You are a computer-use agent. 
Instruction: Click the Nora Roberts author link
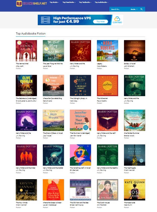[x=101, y=66]
